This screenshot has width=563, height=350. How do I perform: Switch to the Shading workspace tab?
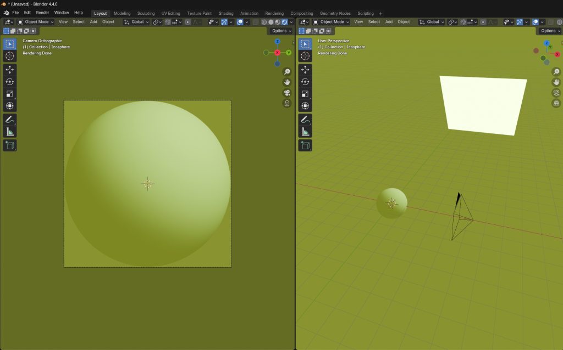point(226,13)
